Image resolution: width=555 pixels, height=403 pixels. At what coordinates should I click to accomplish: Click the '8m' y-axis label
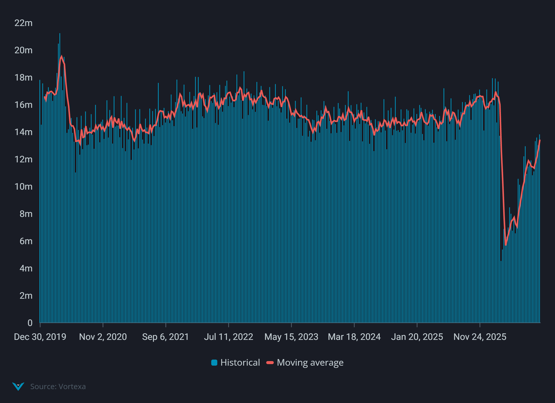click(26, 214)
